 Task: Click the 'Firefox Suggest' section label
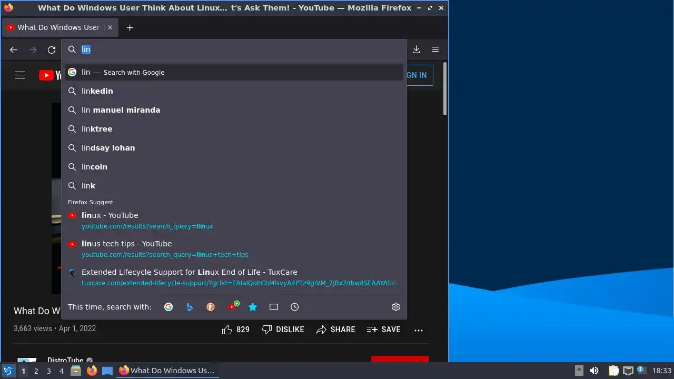click(x=91, y=202)
